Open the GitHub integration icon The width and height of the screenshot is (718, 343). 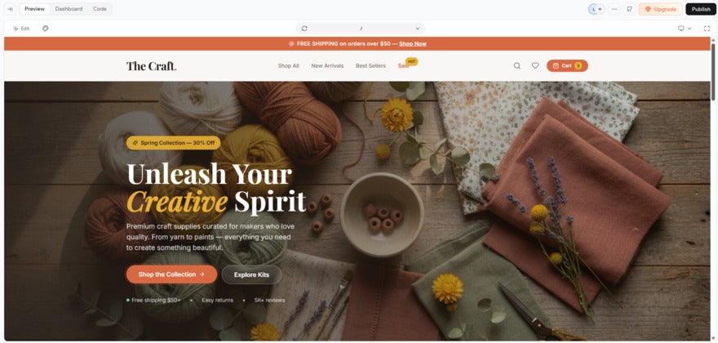tap(630, 9)
